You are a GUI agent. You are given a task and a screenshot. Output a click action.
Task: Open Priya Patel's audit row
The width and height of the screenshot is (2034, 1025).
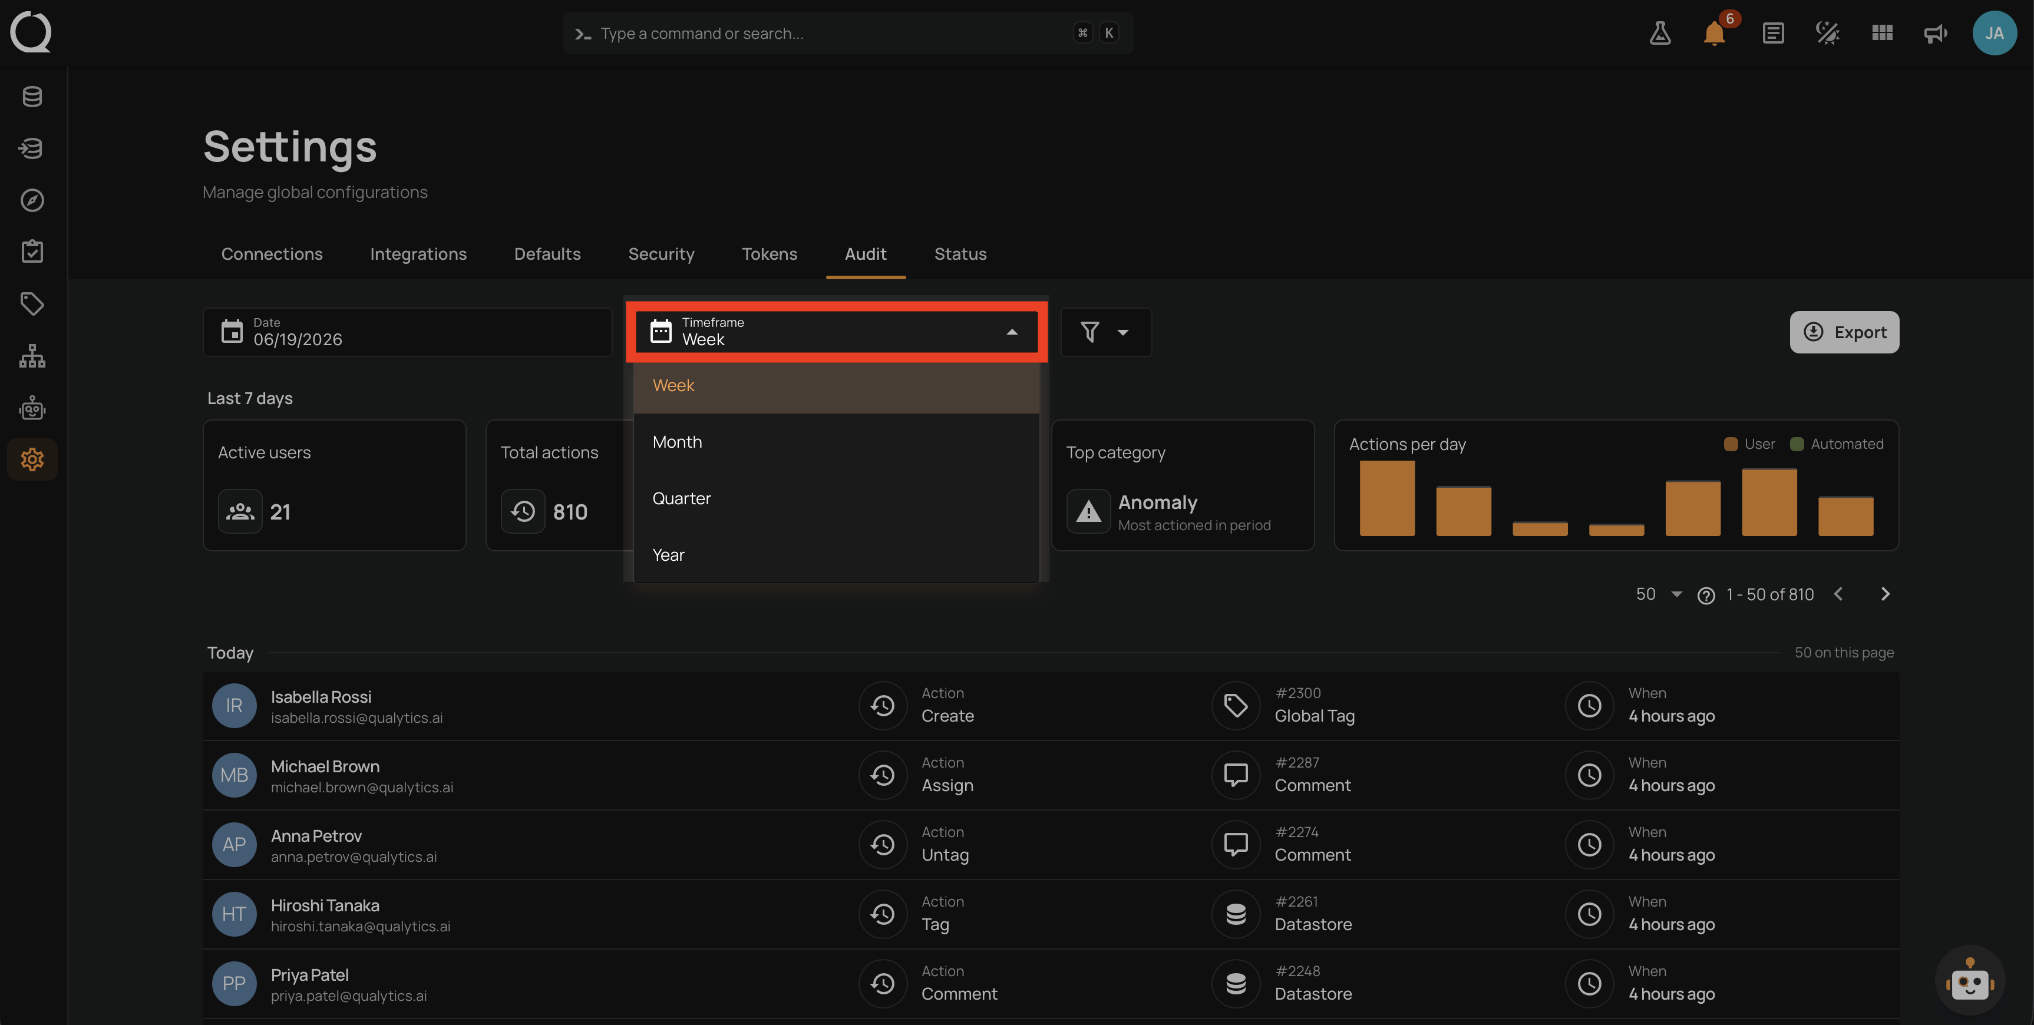[x=1050, y=983]
